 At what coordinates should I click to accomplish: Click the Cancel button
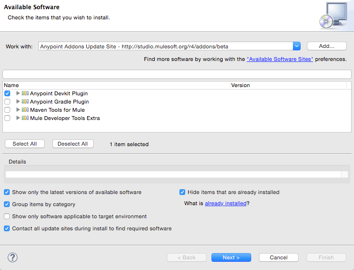279,257
